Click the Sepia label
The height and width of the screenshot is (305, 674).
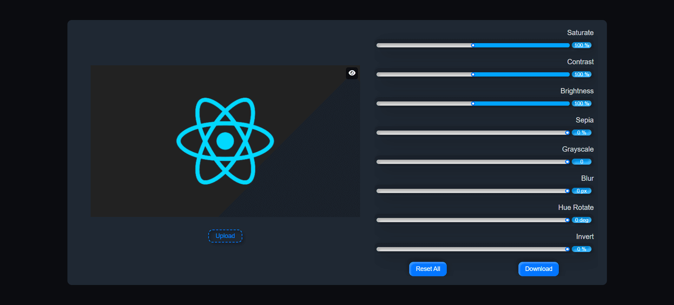(584, 120)
